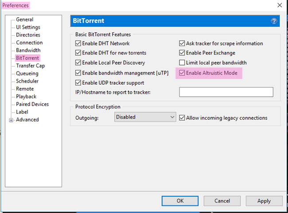Toggle Enable UDP tracker support
The width and height of the screenshot is (288, 213).
(78, 83)
